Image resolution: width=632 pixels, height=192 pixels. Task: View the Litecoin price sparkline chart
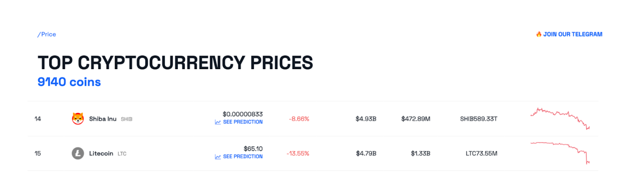pyautogui.click(x=560, y=152)
